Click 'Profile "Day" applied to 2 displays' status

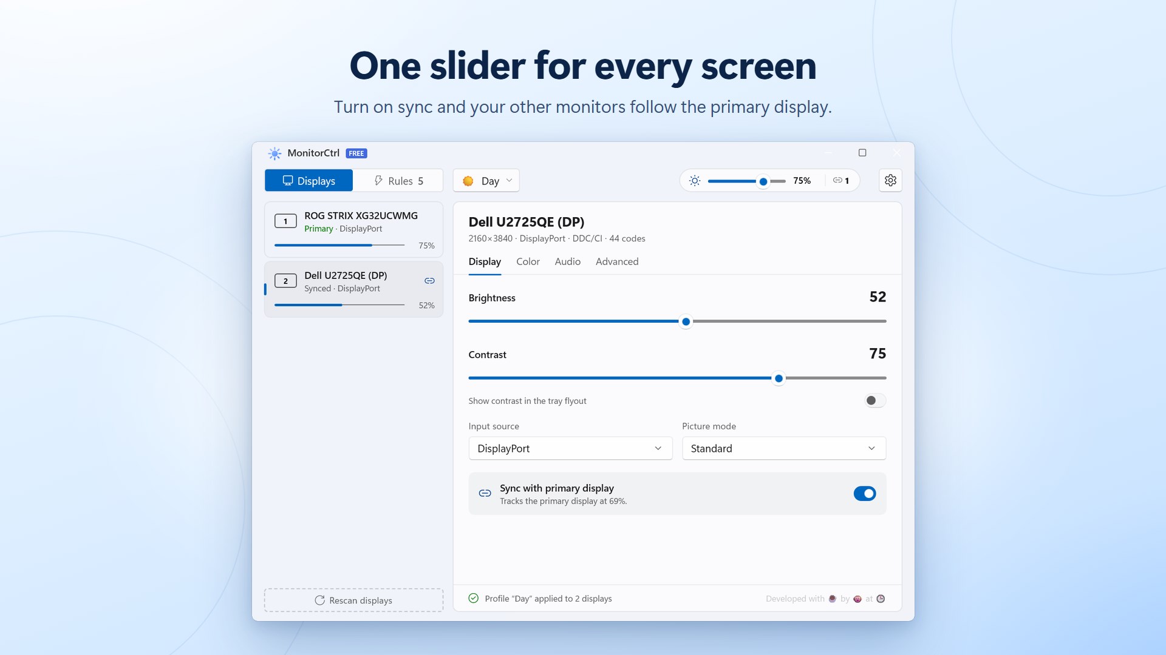pos(548,599)
